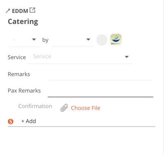The height and width of the screenshot is (155, 164).
Task: Click the Pax Remarks label
Action: pyautogui.click(x=24, y=91)
